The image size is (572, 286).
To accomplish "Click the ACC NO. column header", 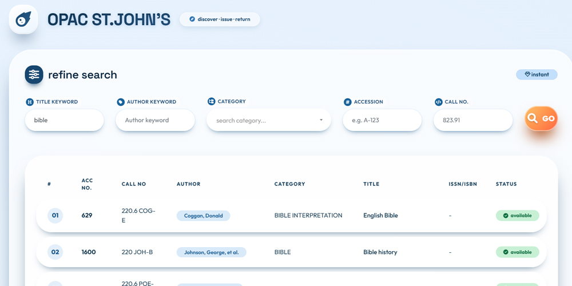I will [x=87, y=184].
